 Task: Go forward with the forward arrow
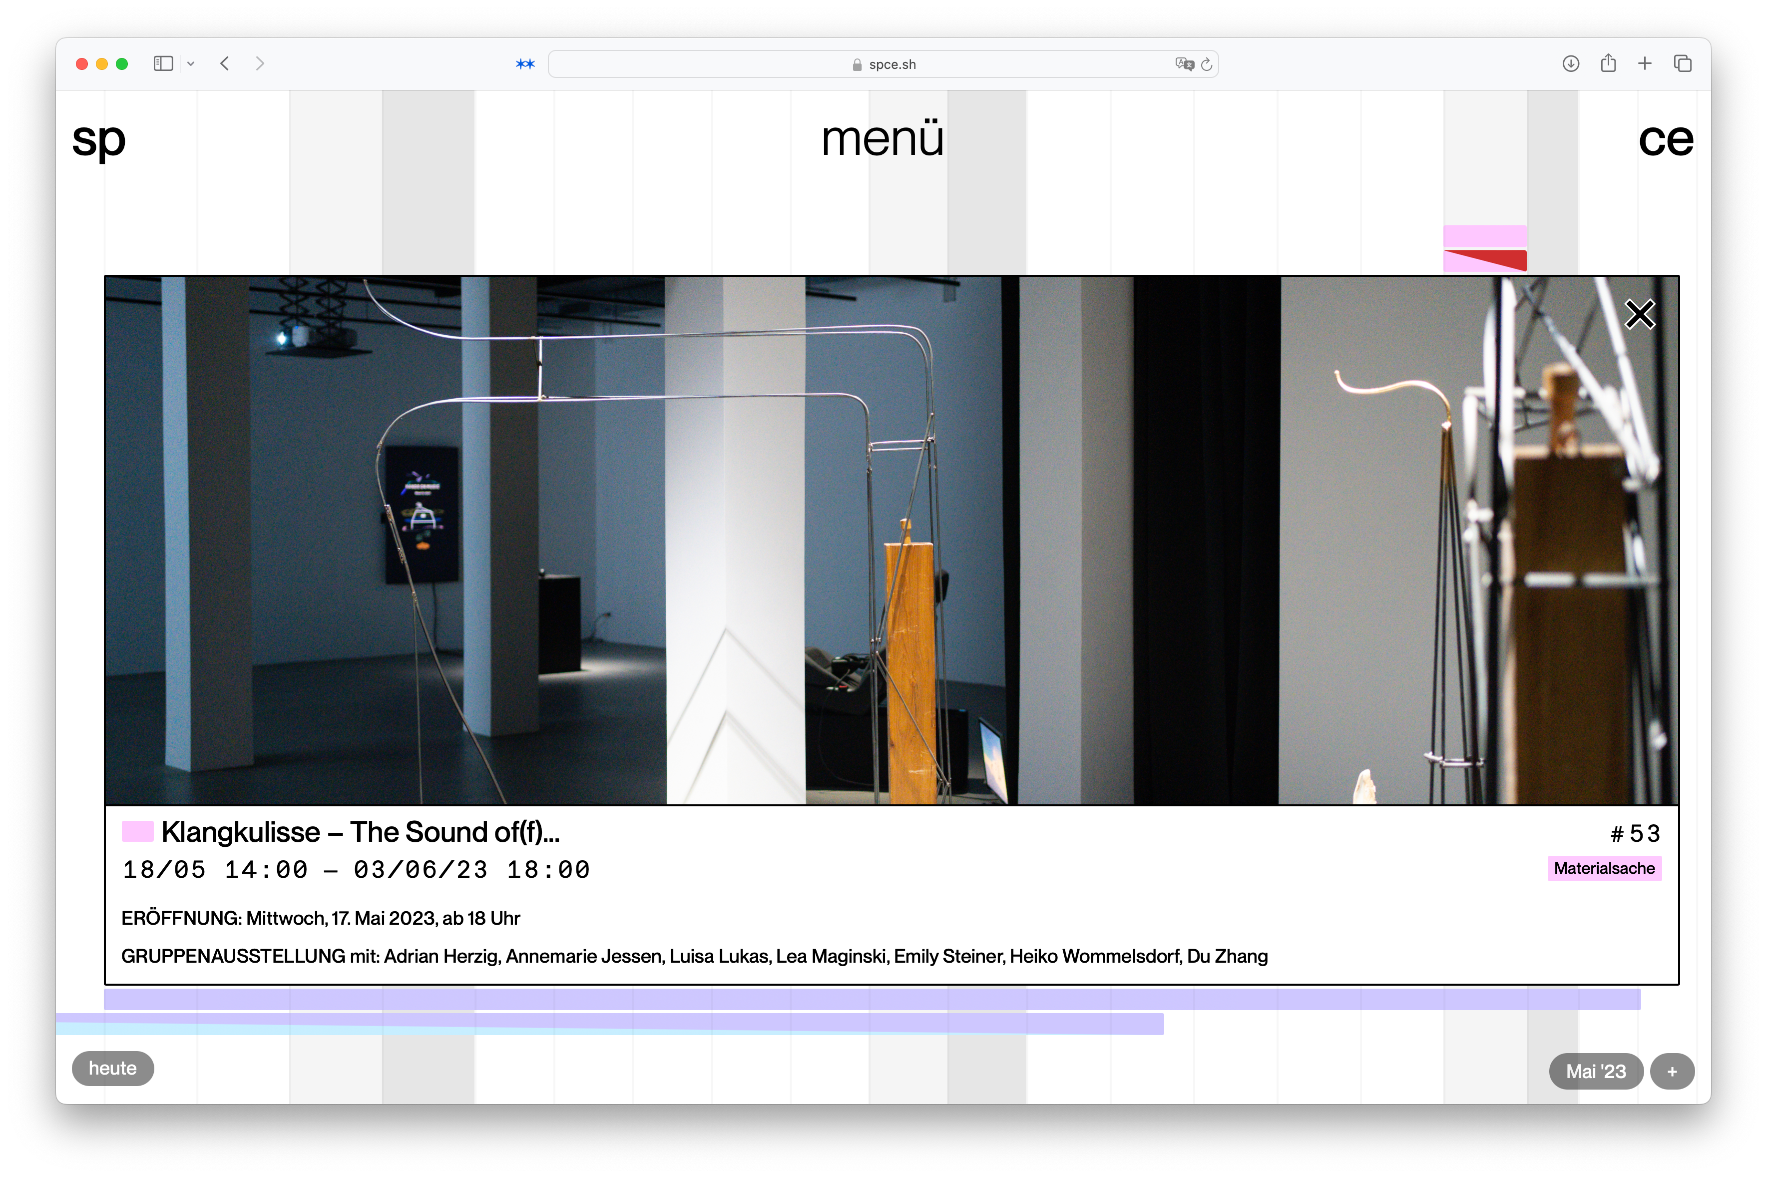260,64
